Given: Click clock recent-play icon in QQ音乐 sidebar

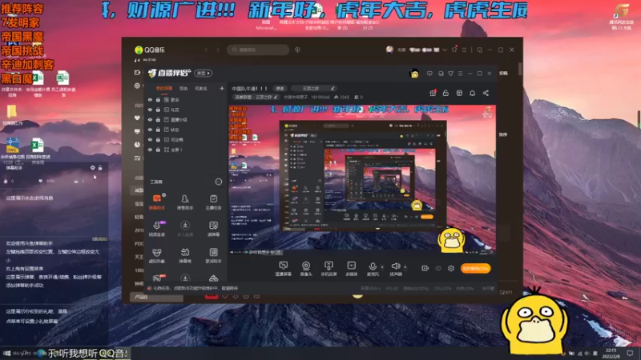Looking at the screenshot, I should coord(137,145).
